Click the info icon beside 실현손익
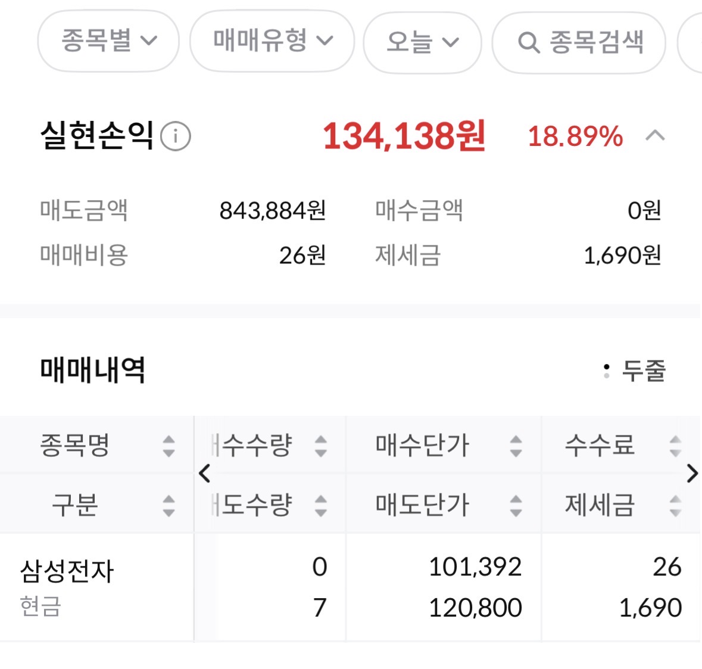702x669 pixels. [176, 136]
